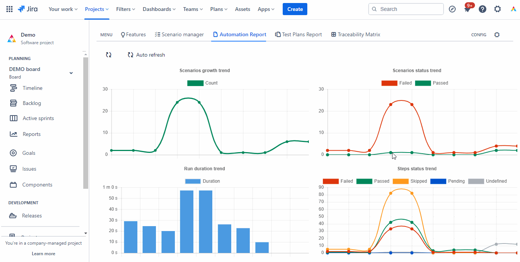Toggle the Failed series in Scenarios status legend

click(x=396, y=83)
